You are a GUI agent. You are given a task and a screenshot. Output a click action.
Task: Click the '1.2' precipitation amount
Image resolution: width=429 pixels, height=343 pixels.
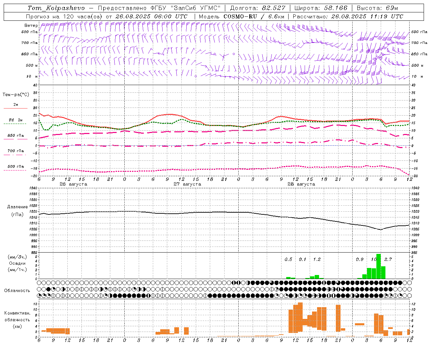tap(317, 260)
